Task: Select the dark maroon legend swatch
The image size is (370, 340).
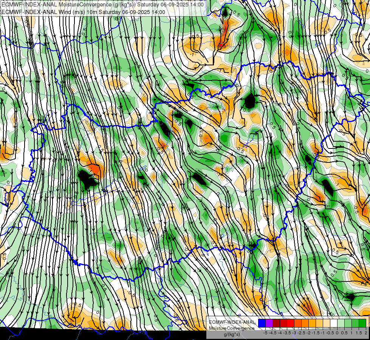Action: pyautogui.click(x=276, y=323)
